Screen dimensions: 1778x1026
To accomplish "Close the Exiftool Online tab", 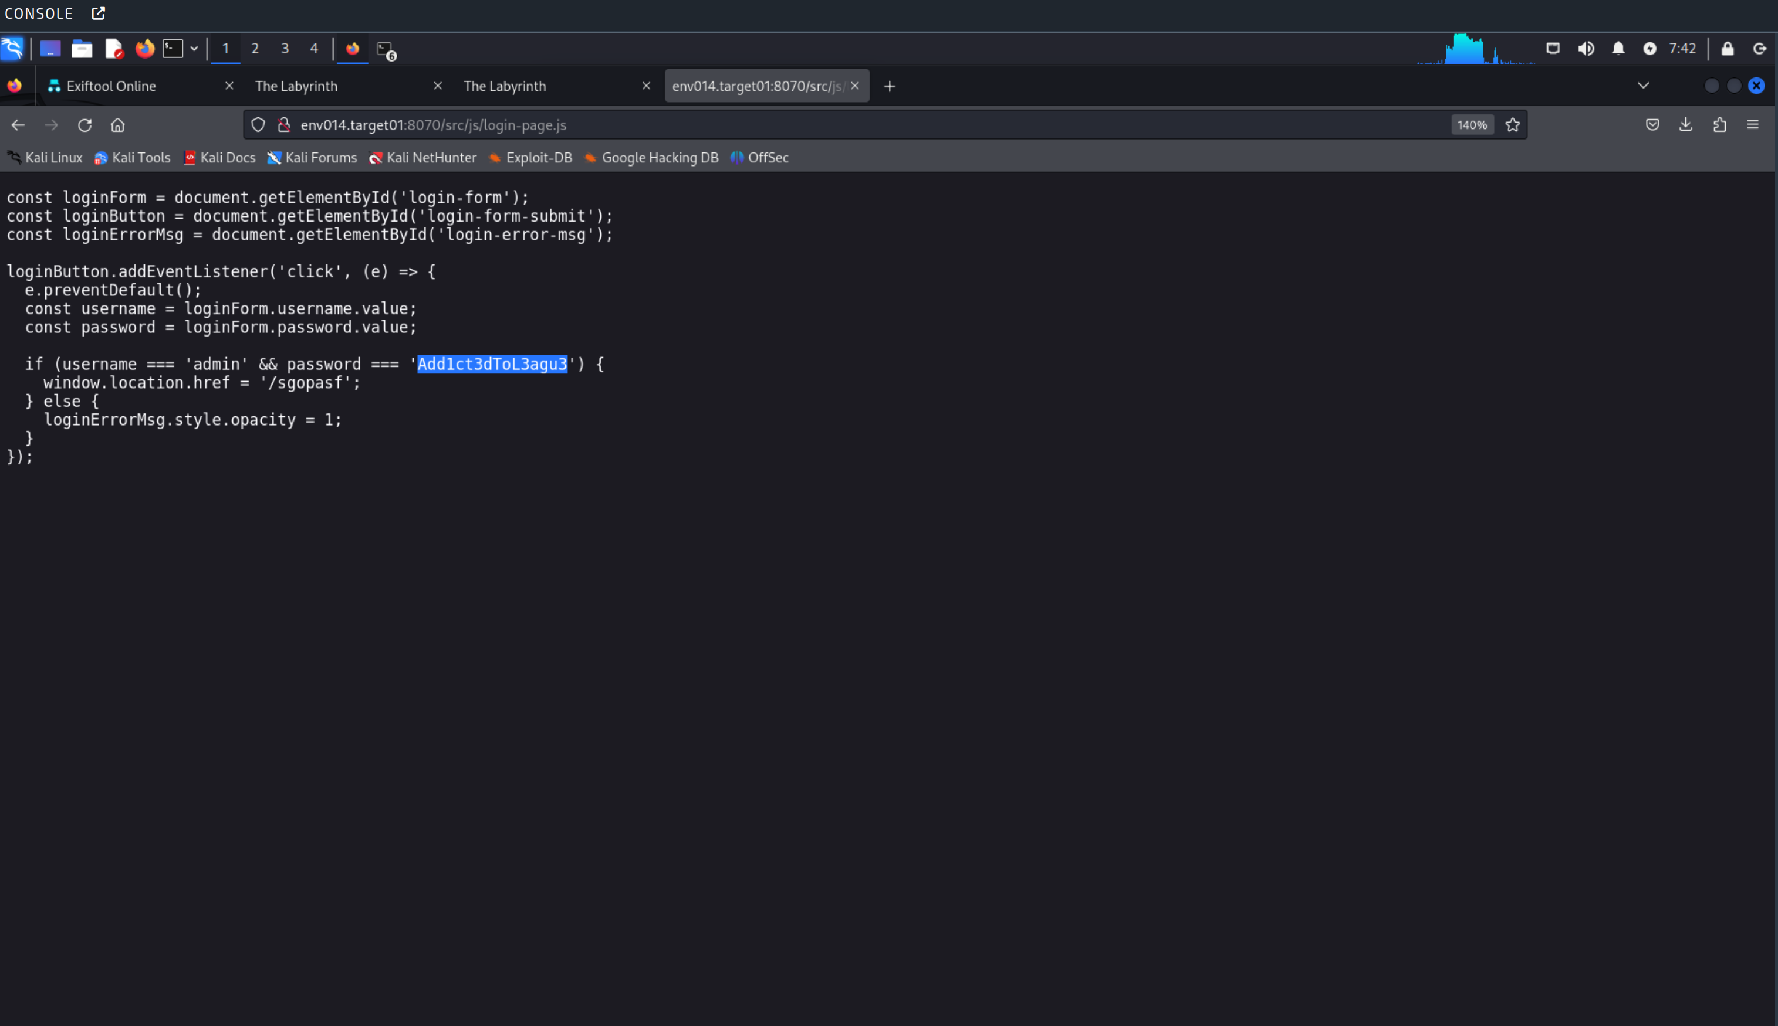I will click(x=229, y=86).
